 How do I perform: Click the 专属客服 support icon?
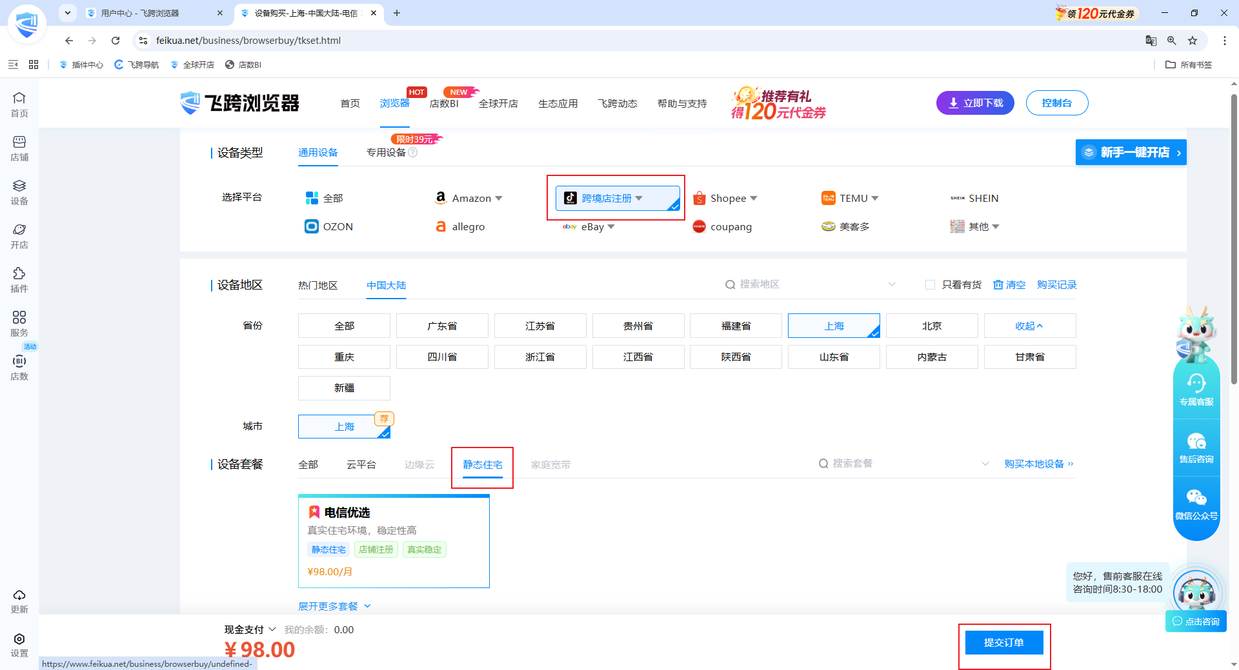(1196, 390)
